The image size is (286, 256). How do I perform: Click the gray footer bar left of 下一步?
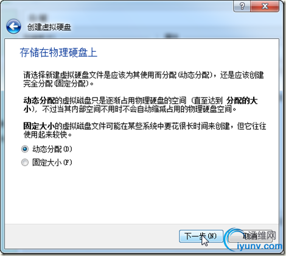(x=91, y=236)
